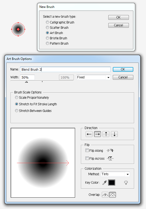Select the downward direction arrow
Image resolution: width=146 pixels, height=209 pixels.
pyautogui.click(x=114, y=134)
